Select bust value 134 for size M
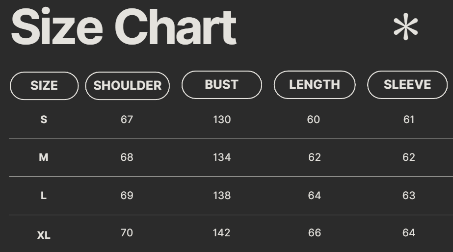453x252 pixels. click(222, 157)
